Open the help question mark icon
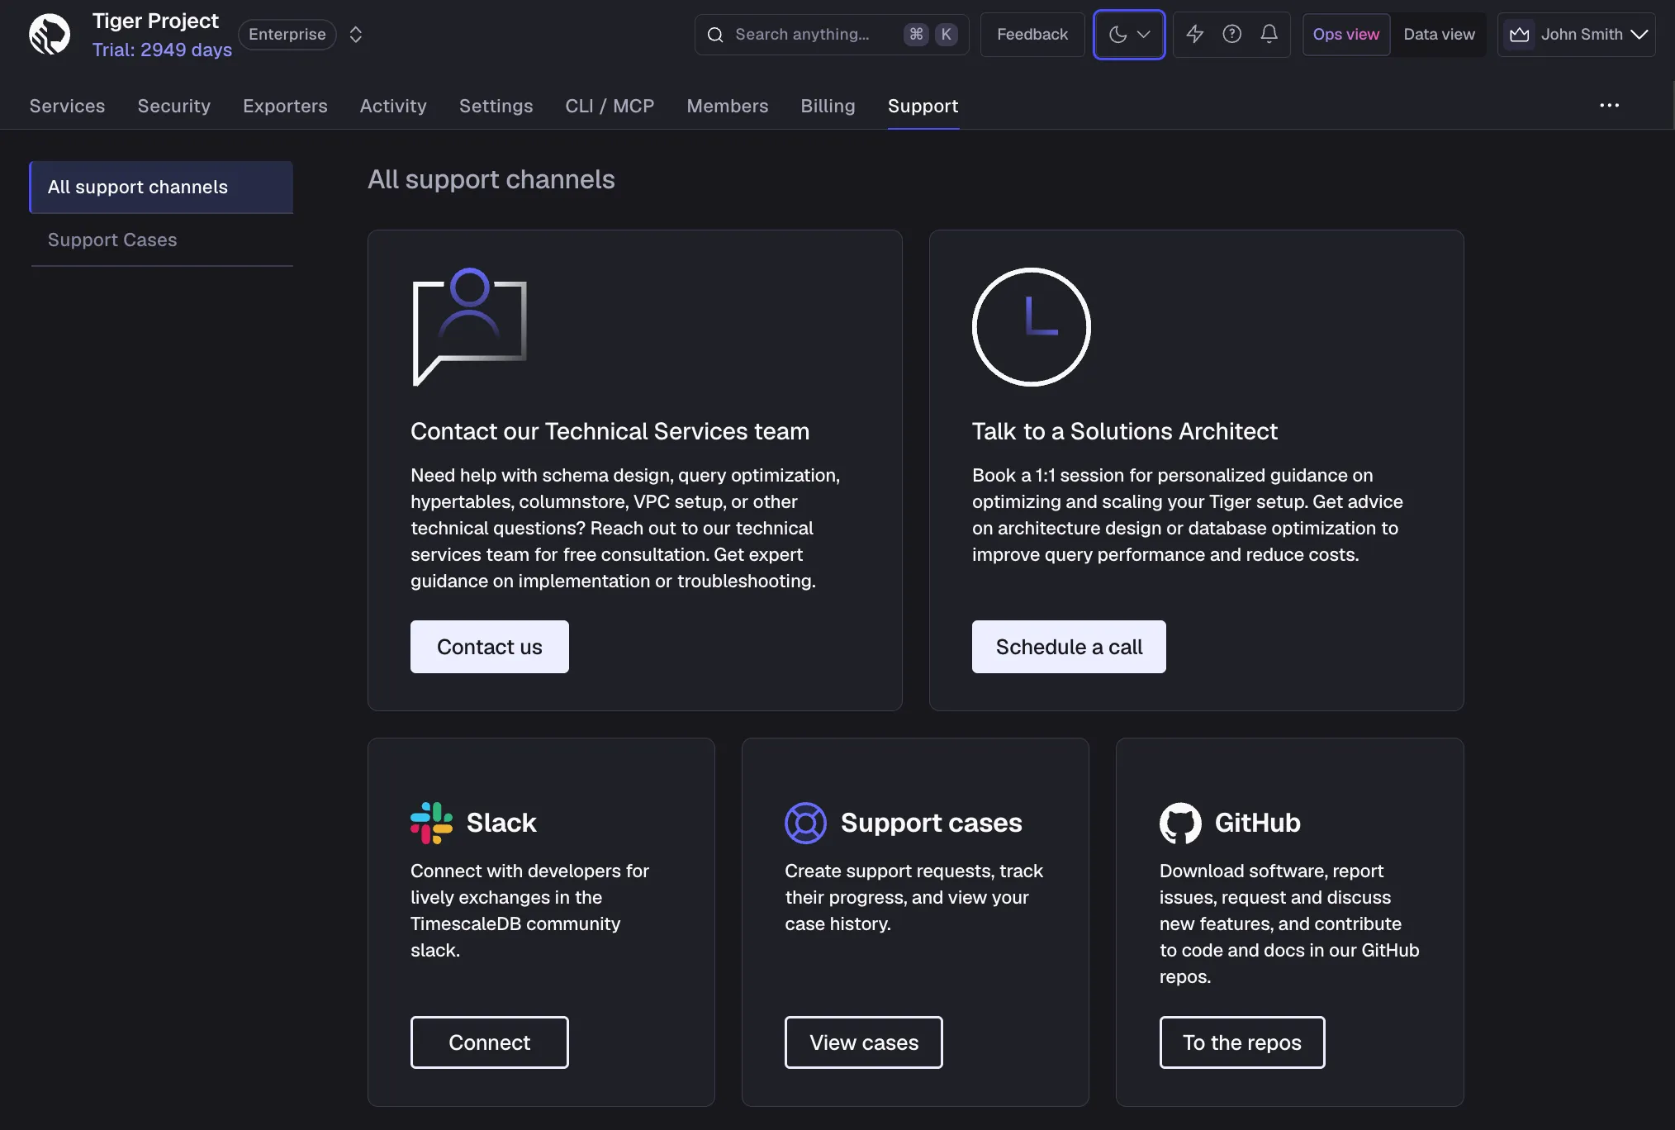Screen dimensions: 1675x1130 (1231, 34)
